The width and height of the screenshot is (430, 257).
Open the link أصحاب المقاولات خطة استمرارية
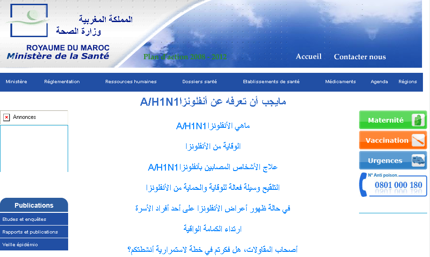[x=213, y=249]
